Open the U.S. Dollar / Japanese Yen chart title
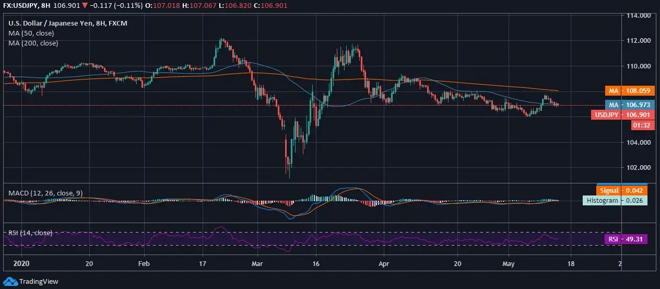660x289 pixels. tap(68, 23)
